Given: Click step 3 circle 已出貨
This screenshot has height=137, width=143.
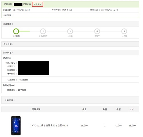Looking at the screenshot, I should tap(70, 31).
